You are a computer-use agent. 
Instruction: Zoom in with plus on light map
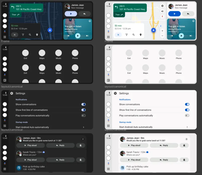(162, 31)
